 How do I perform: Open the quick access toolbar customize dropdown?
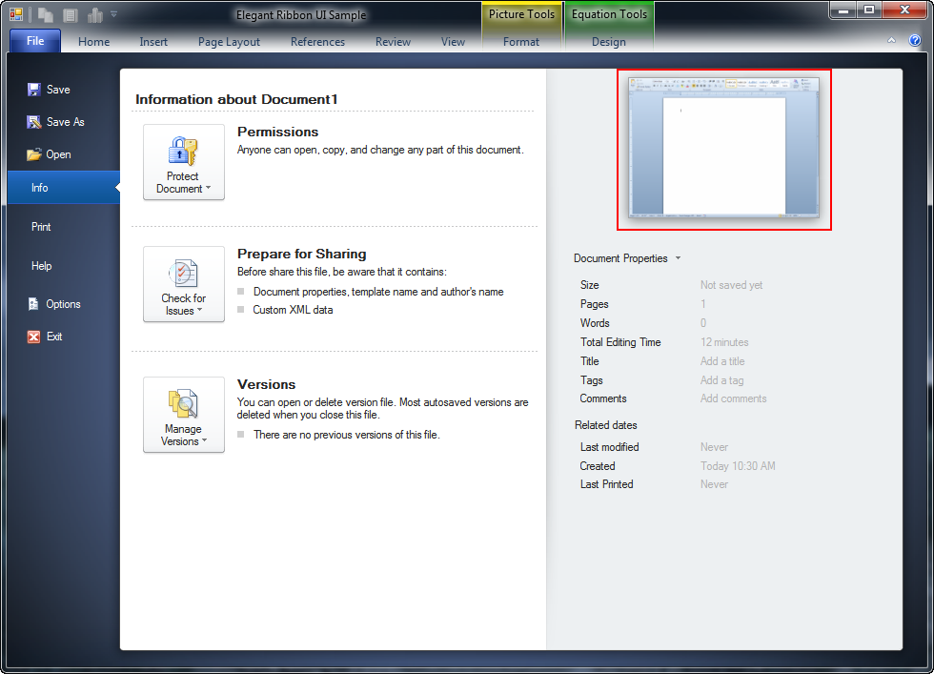pos(113,14)
